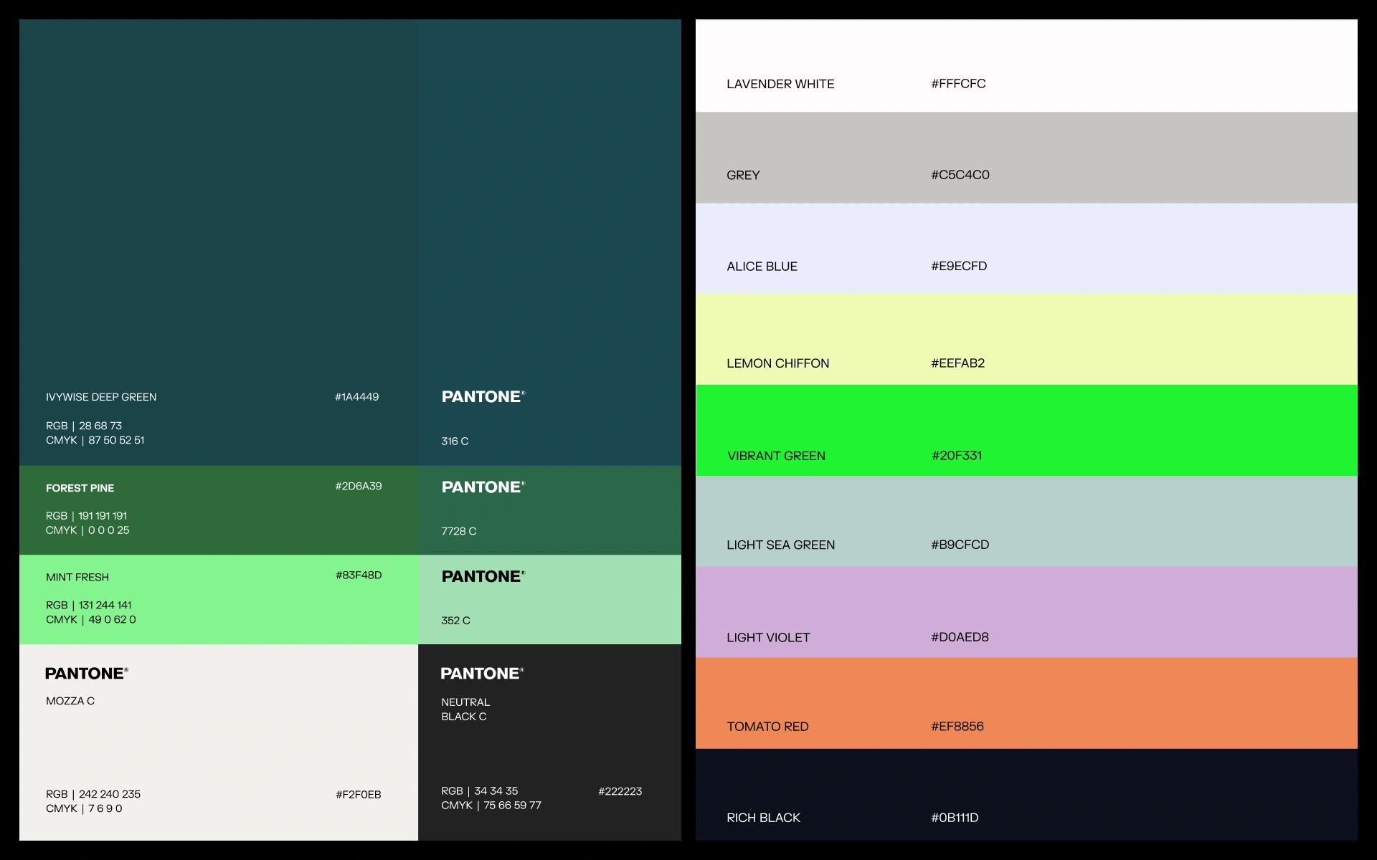Select hex code #EEFAB2
The height and width of the screenshot is (860, 1377).
click(958, 363)
